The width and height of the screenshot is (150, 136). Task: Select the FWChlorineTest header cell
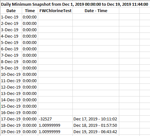55,11
